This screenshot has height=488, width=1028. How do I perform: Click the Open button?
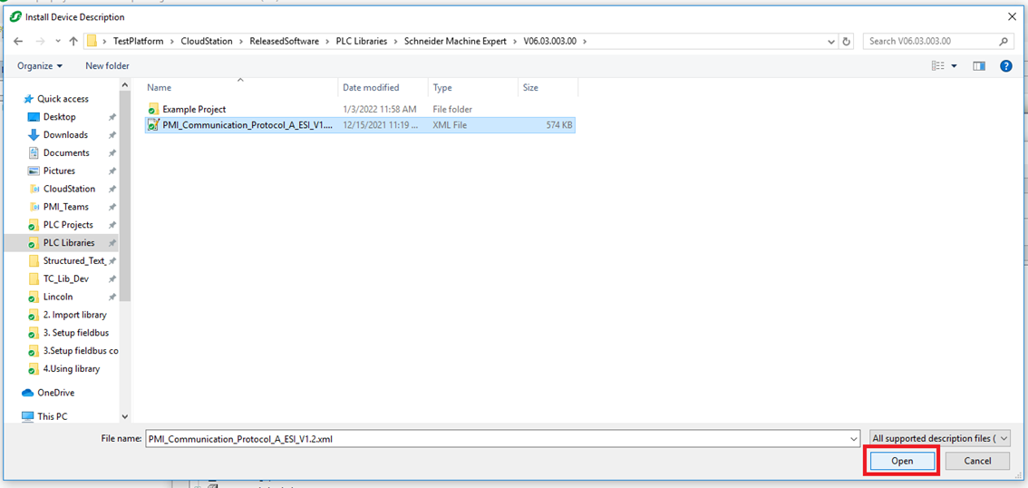902,461
